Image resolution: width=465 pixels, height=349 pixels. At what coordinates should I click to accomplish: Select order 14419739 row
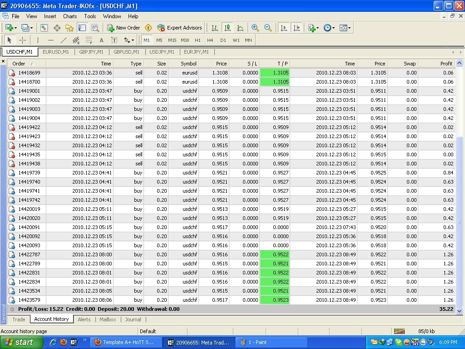pyautogui.click(x=231, y=173)
